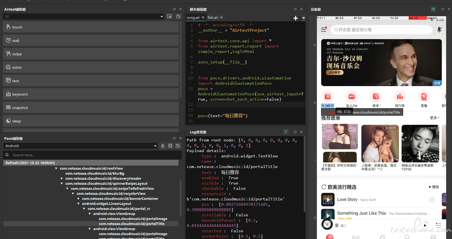Image resolution: width=452 pixels, height=239 pixels.
Task: Tap the 每日推荐 calendar icon
Action: pyautogui.click(x=328, y=96)
